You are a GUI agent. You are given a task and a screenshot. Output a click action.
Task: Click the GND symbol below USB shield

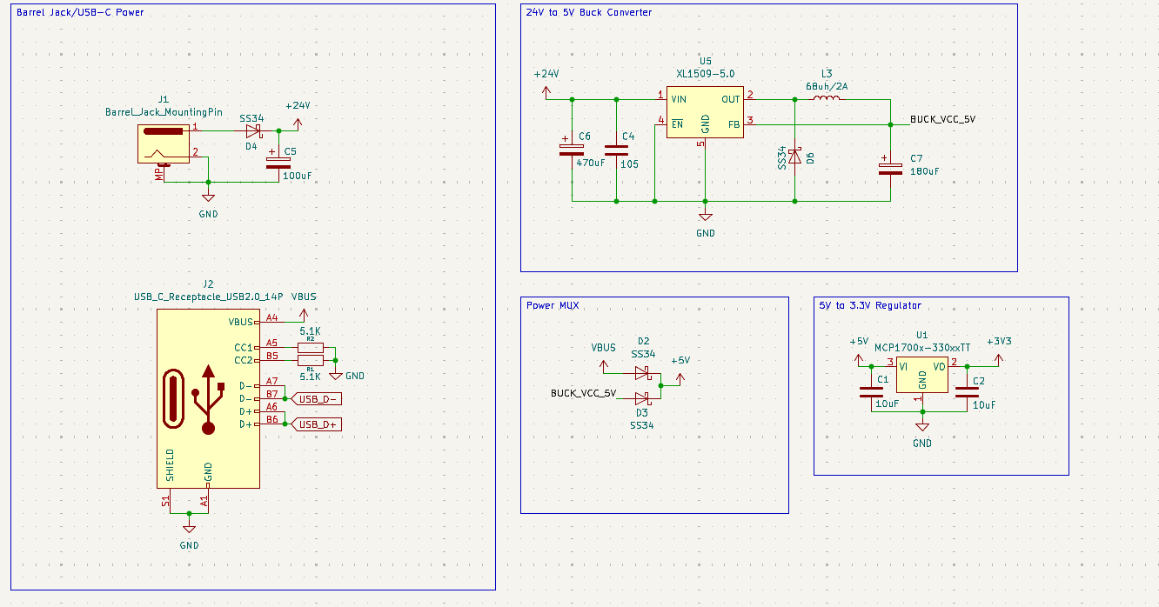click(x=189, y=529)
